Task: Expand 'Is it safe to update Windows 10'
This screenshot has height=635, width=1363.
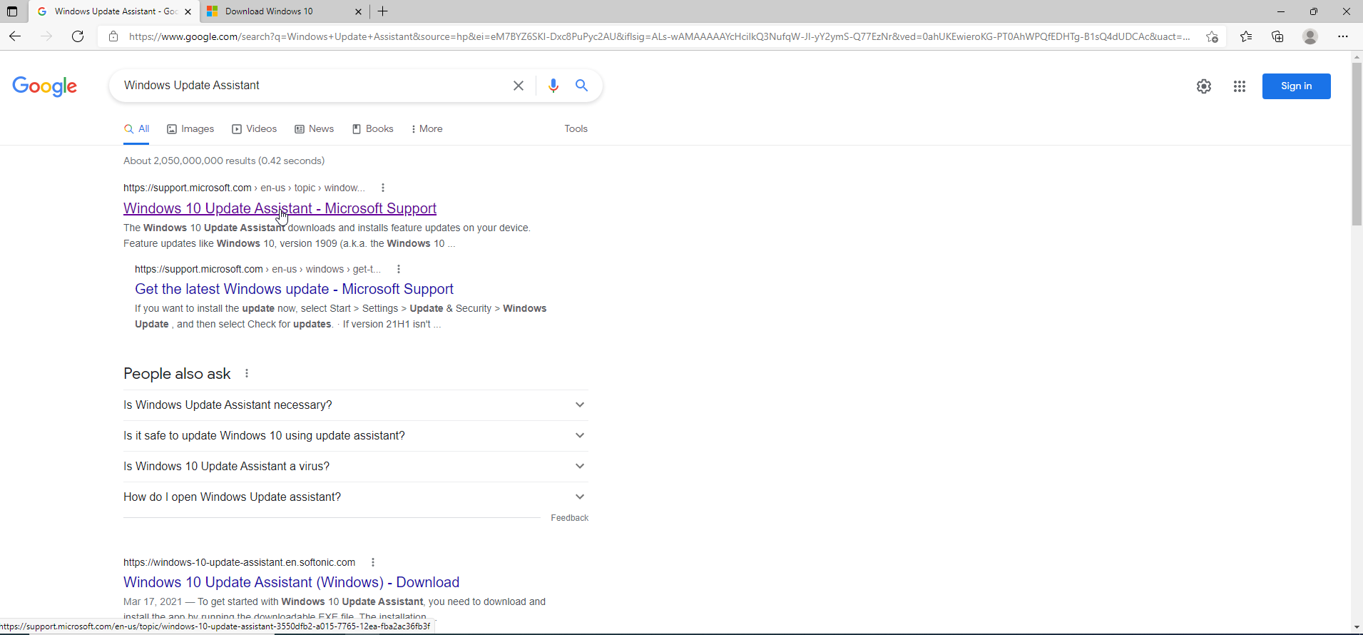Action: (x=356, y=435)
